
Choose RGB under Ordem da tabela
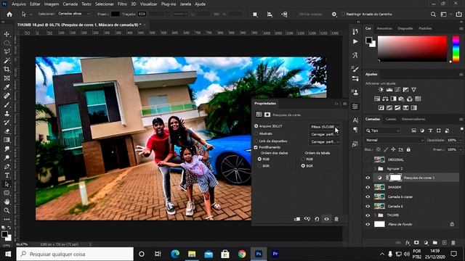pos(303,159)
